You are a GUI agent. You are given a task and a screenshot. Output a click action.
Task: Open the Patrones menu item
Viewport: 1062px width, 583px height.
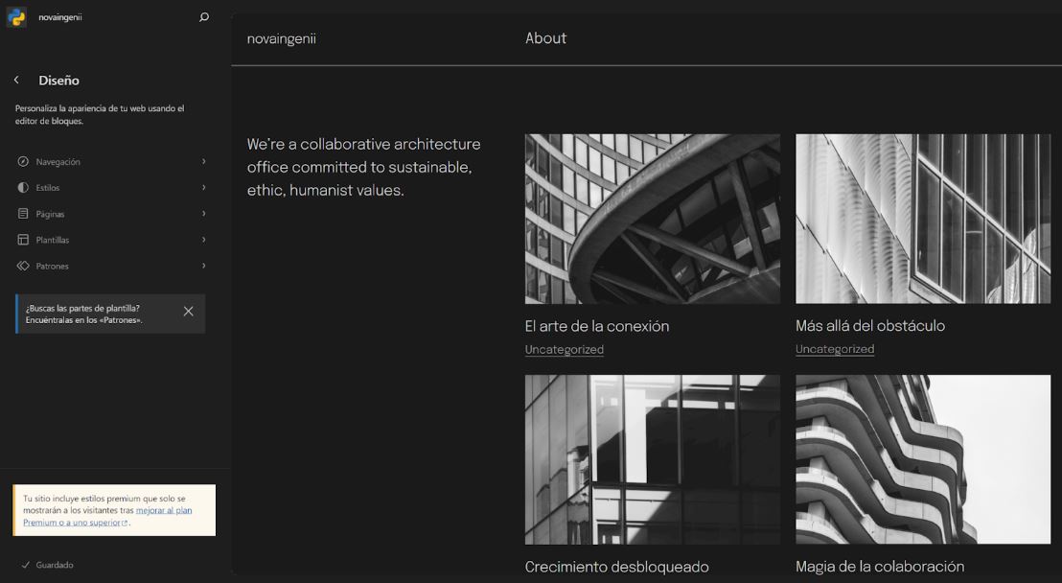click(53, 266)
